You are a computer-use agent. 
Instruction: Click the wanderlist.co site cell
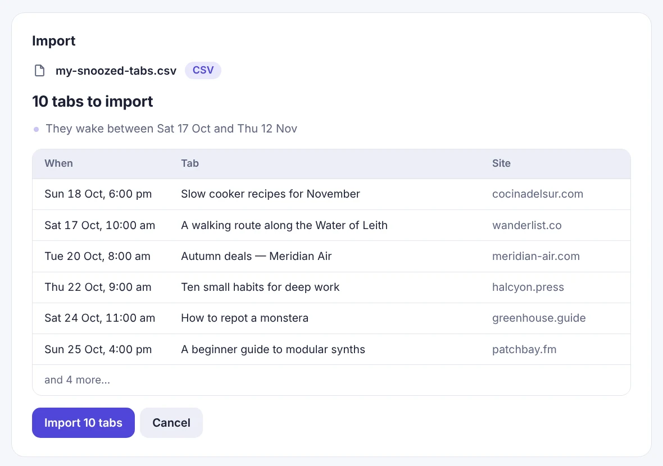tap(527, 225)
